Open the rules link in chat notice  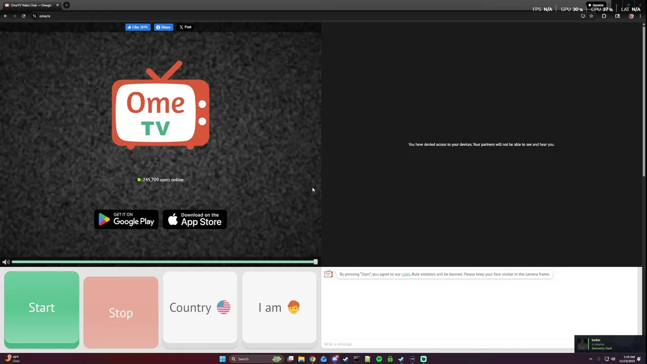[x=406, y=274]
